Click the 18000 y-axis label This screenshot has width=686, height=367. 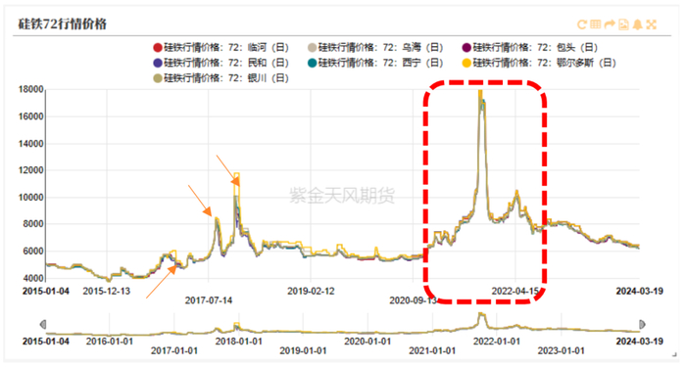coord(31,90)
